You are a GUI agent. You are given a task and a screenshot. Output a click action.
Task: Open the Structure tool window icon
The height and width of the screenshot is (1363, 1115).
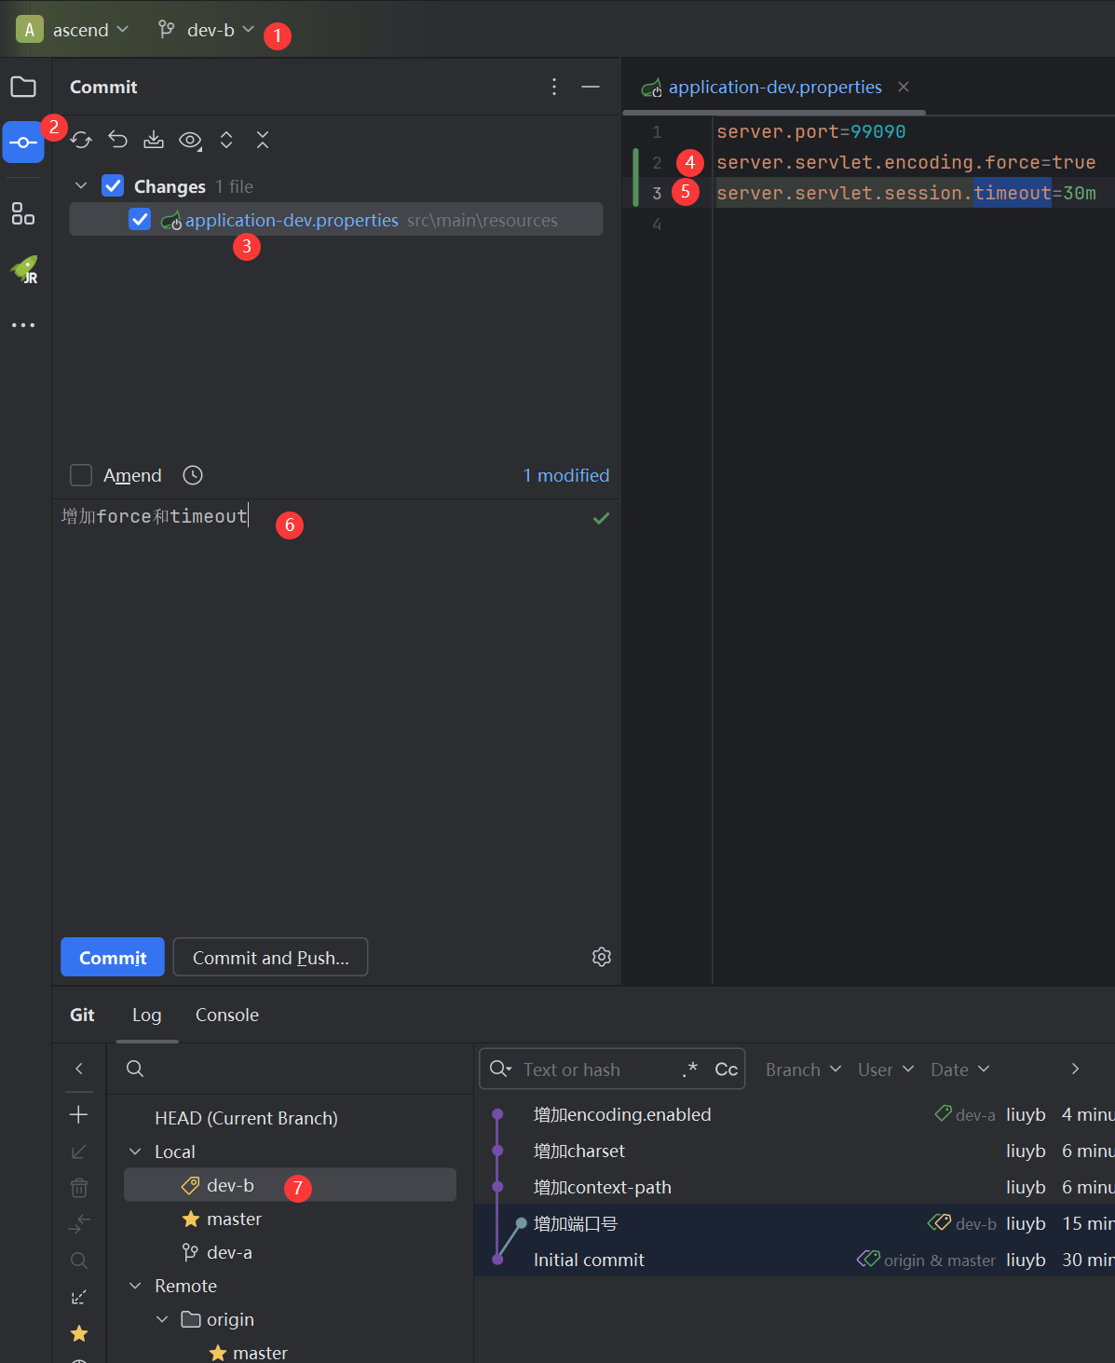pyautogui.click(x=23, y=214)
